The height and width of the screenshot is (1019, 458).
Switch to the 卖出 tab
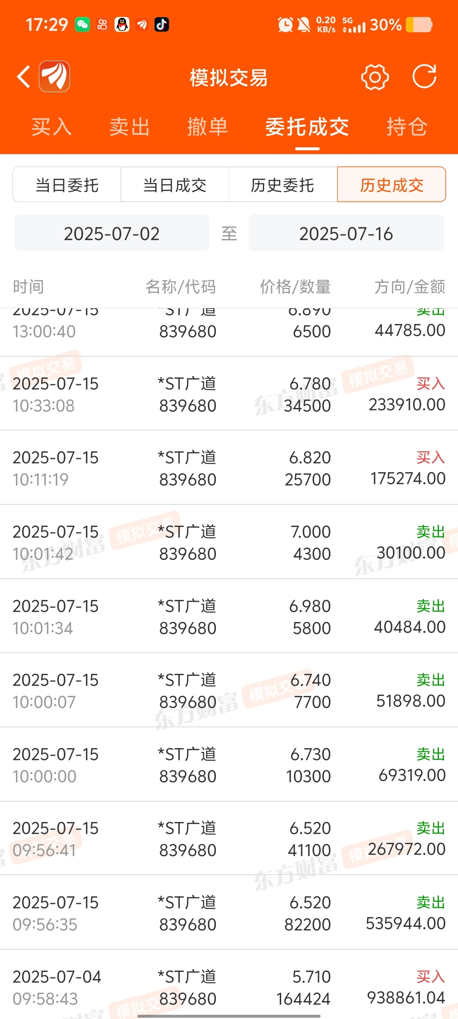tap(130, 127)
